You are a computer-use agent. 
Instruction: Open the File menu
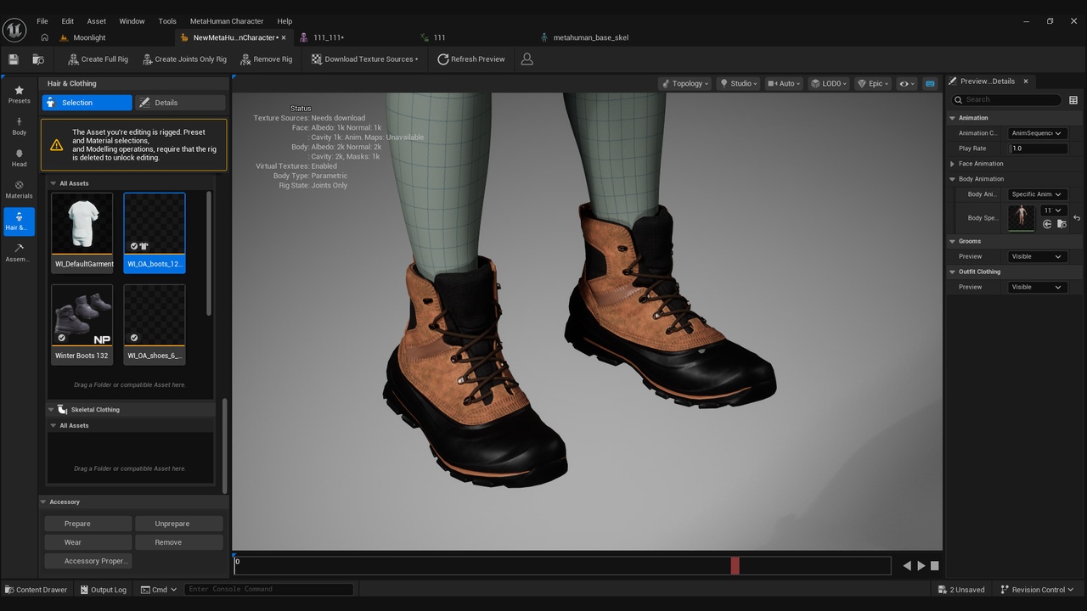[x=42, y=21]
